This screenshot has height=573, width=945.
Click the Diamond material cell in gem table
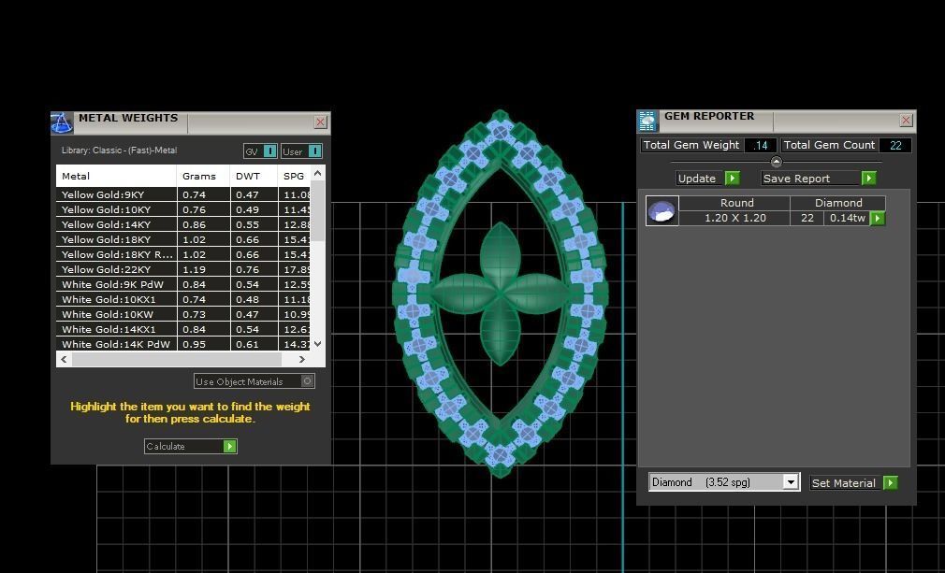[x=838, y=203]
